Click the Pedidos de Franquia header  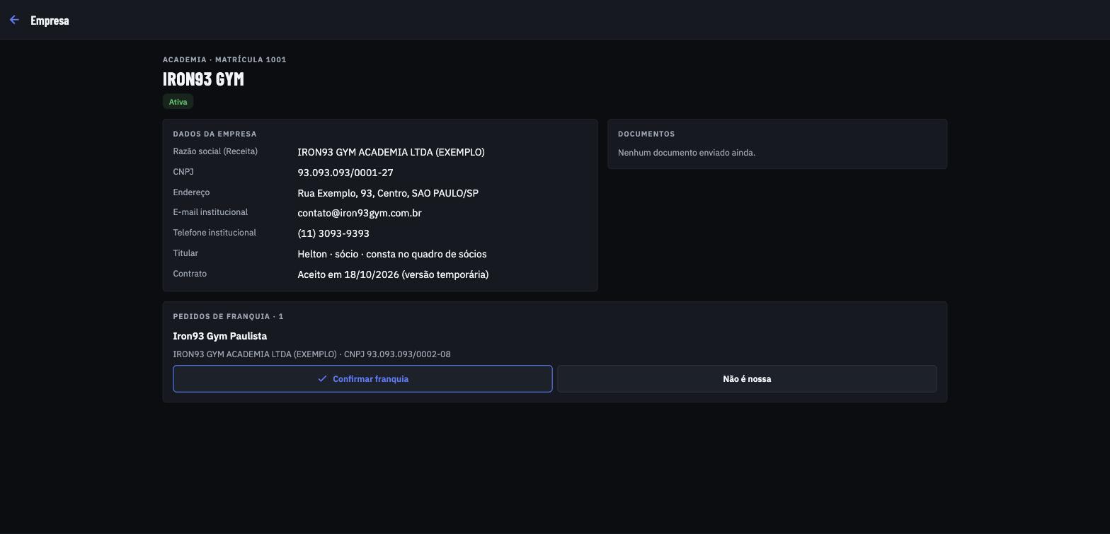click(x=228, y=316)
